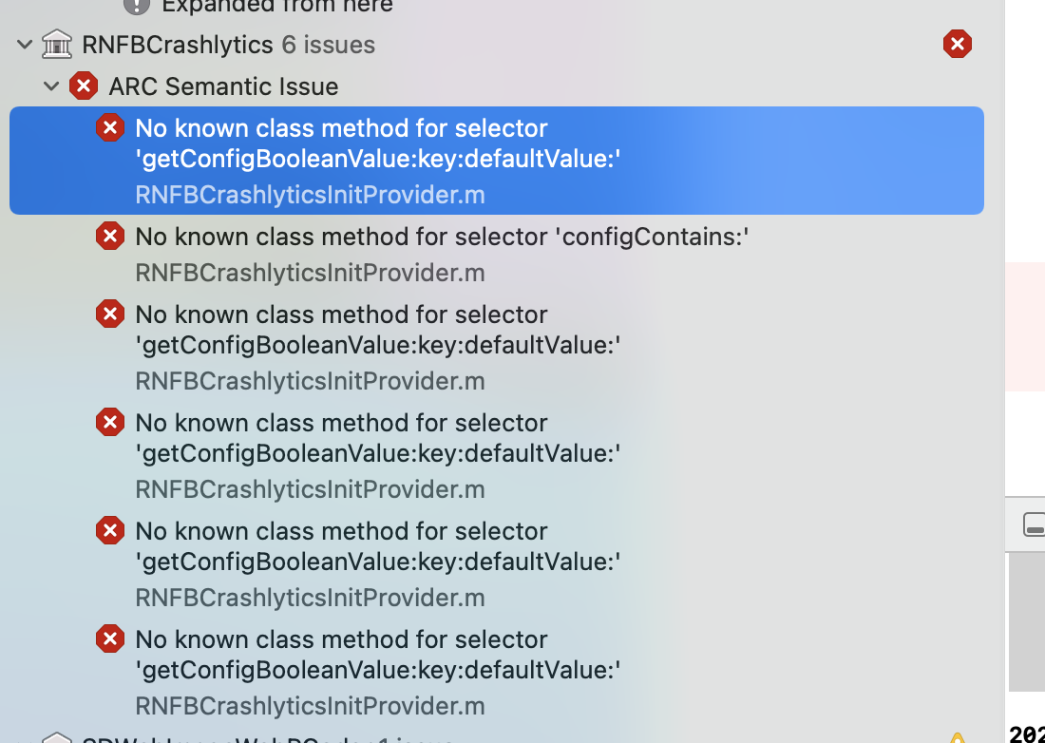1045x743 pixels.
Task: Toggle the debug area panel icon at right
Action: [1035, 524]
